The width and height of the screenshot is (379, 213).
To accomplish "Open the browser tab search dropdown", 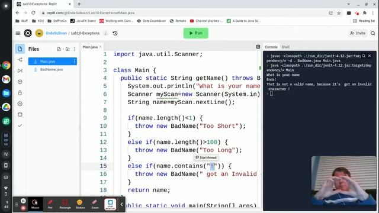I will click(x=348, y=4).
